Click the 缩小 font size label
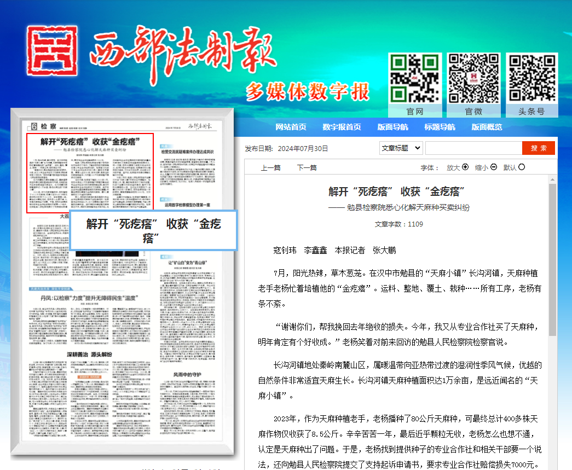The width and height of the screenshot is (572, 470). (x=482, y=168)
